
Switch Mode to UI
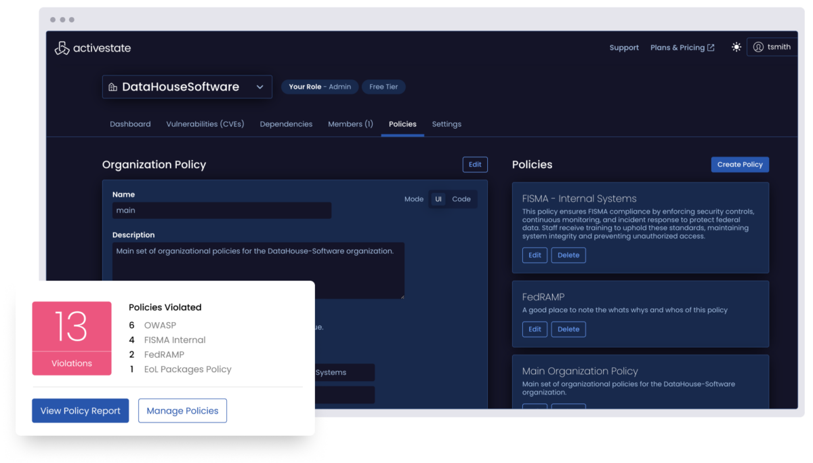point(438,199)
